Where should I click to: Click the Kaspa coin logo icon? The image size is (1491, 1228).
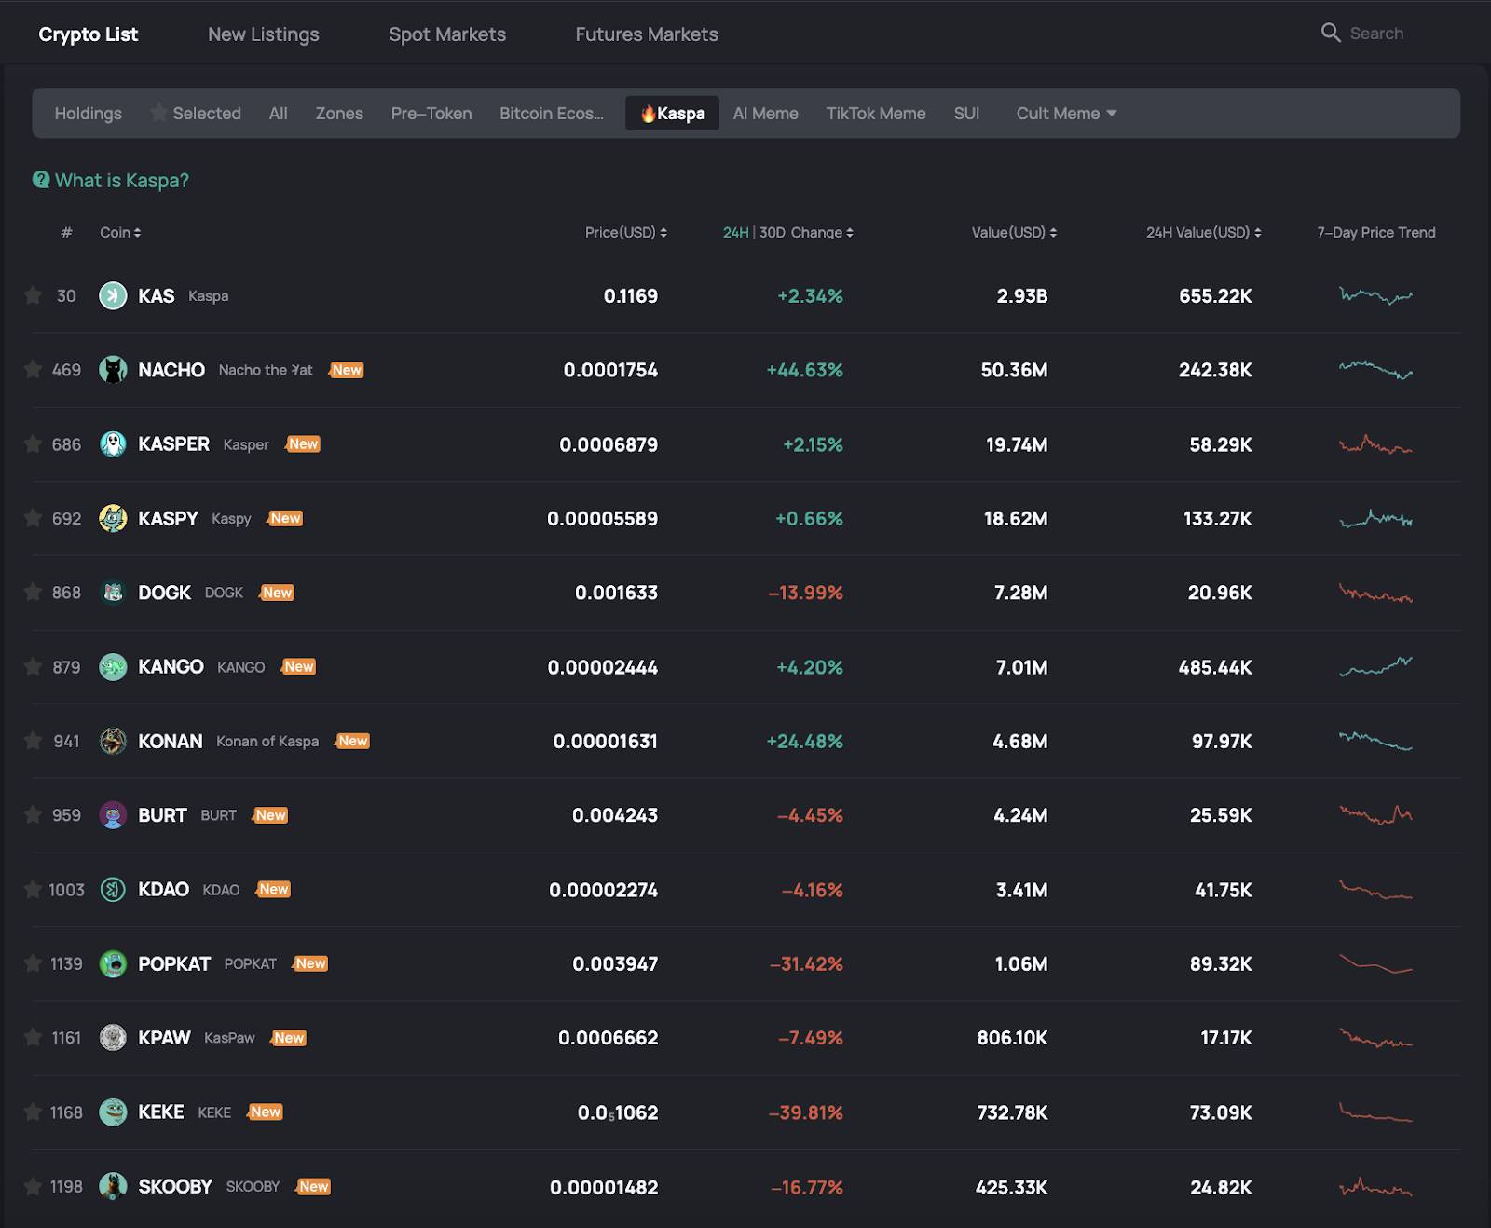point(113,296)
